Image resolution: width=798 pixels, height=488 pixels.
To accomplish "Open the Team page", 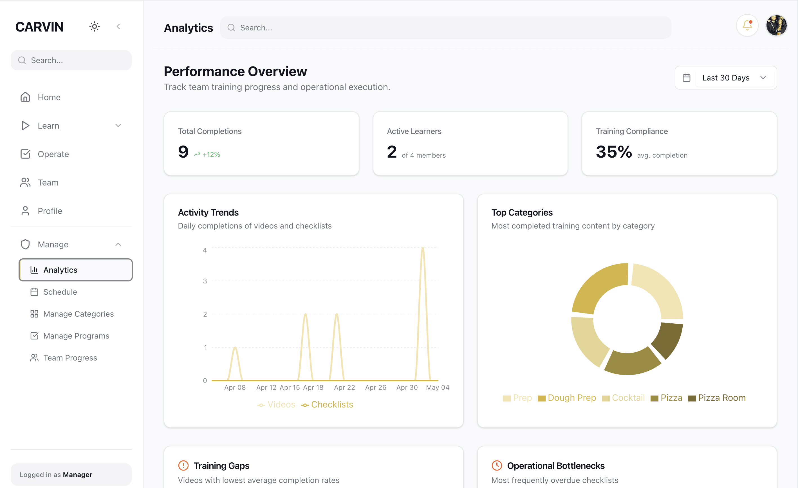I will (x=71, y=183).
